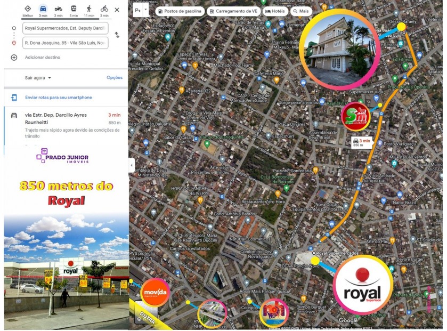Click the Campo do Carioquinha green pin
This screenshot has width=447, height=331.
[207, 144]
